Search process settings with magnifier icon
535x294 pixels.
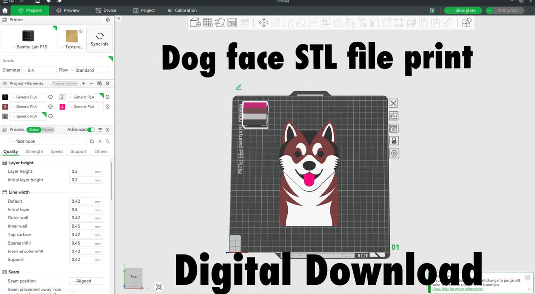click(x=107, y=141)
